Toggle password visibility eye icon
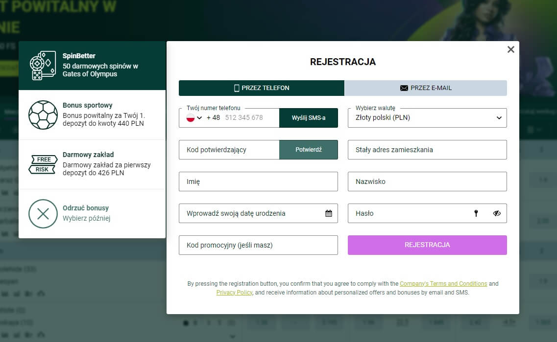Image resolution: width=557 pixels, height=342 pixels. pos(497,213)
